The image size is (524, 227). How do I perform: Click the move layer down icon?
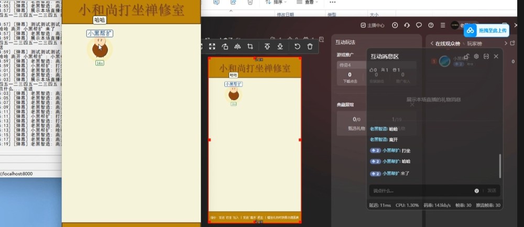(x=280, y=47)
